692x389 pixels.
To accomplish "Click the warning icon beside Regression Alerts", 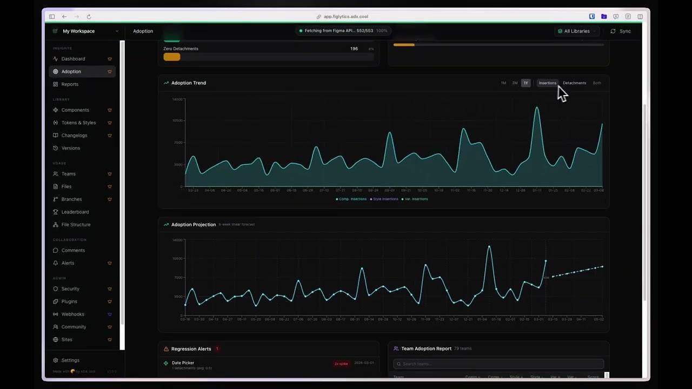I will (x=166, y=349).
